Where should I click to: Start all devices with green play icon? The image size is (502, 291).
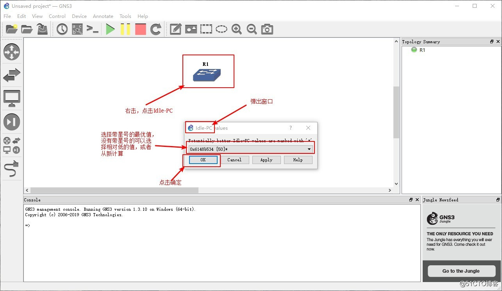click(111, 29)
